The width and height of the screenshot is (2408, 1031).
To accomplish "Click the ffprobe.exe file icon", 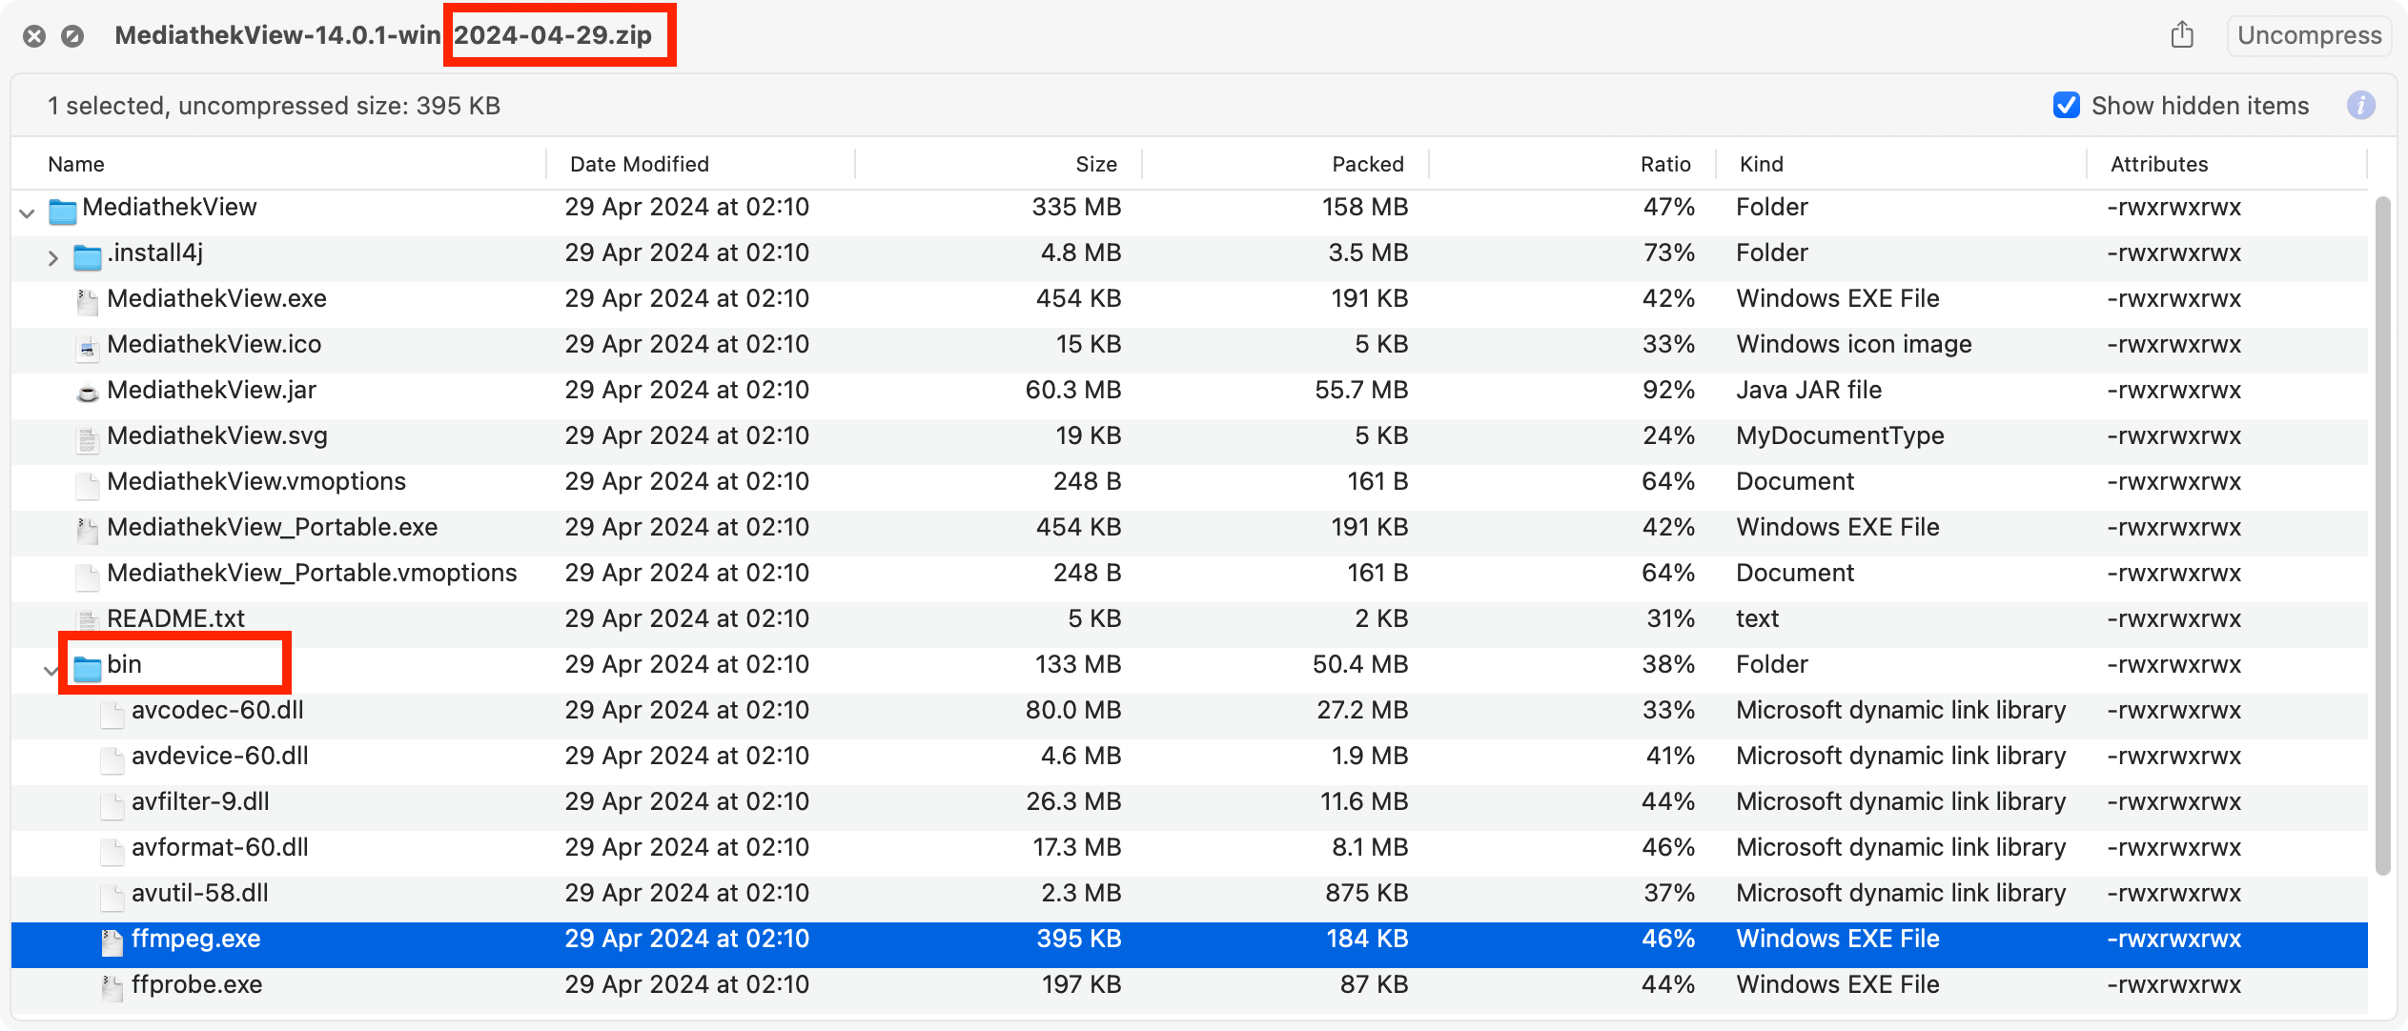I will [x=112, y=987].
